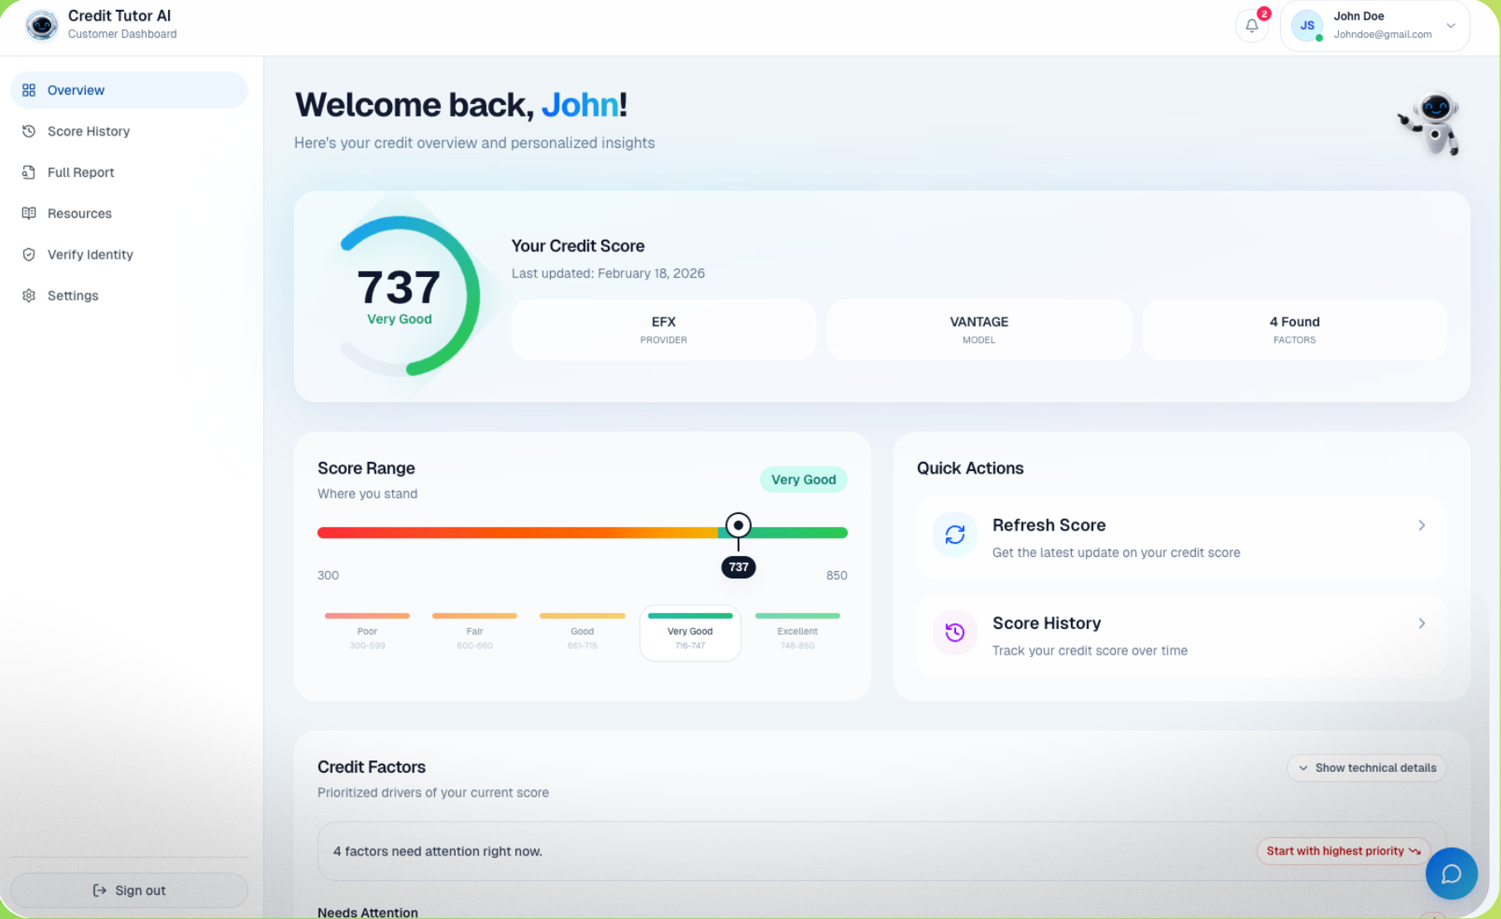1501x919 pixels.
Task: Click the purple Score History clock icon
Action: 954,633
